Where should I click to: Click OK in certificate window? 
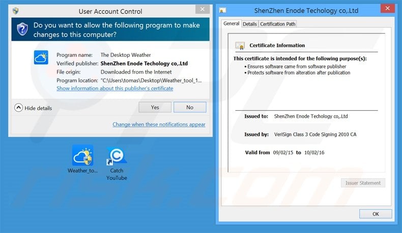pyautogui.click(x=376, y=214)
